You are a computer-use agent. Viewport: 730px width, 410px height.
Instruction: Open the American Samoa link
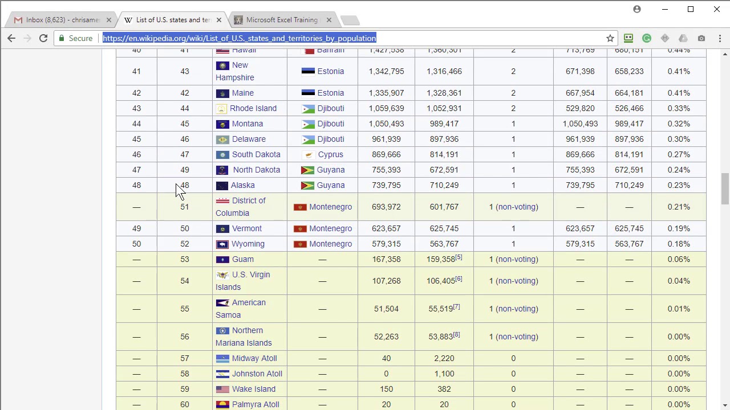[241, 309]
